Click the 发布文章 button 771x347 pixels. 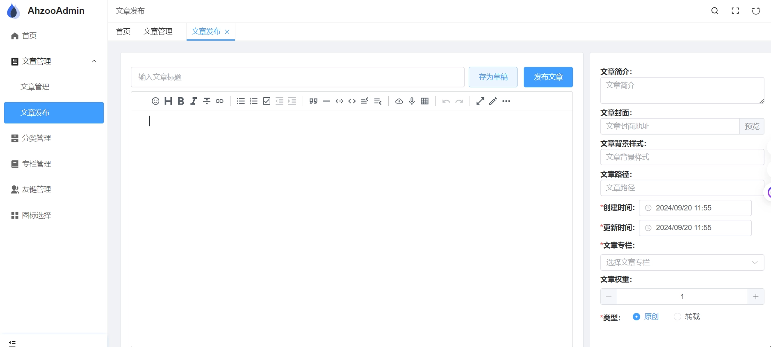point(548,77)
